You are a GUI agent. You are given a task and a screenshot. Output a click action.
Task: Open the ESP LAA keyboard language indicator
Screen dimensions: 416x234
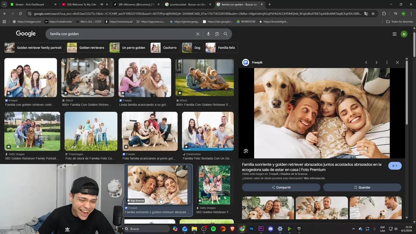point(383,229)
